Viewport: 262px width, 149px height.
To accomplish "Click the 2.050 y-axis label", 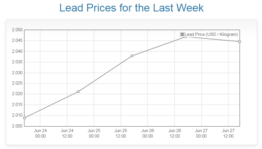I will 17,30.
